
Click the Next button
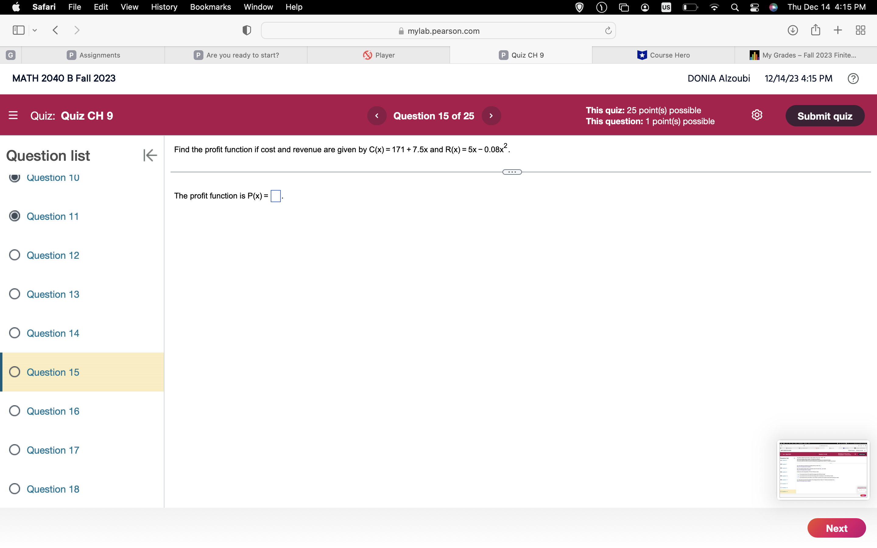point(836,529)
